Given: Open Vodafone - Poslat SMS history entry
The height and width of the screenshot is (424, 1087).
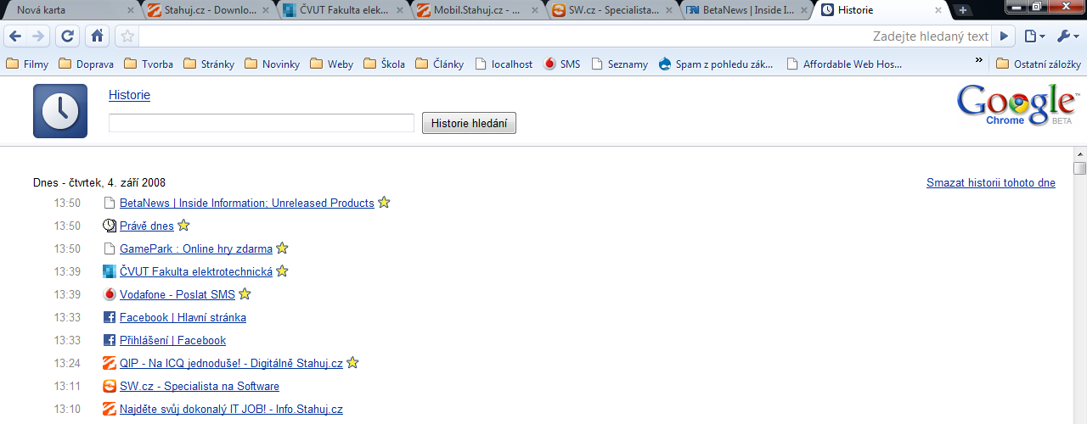Looking at the screenshot, I should click(177, 294).
